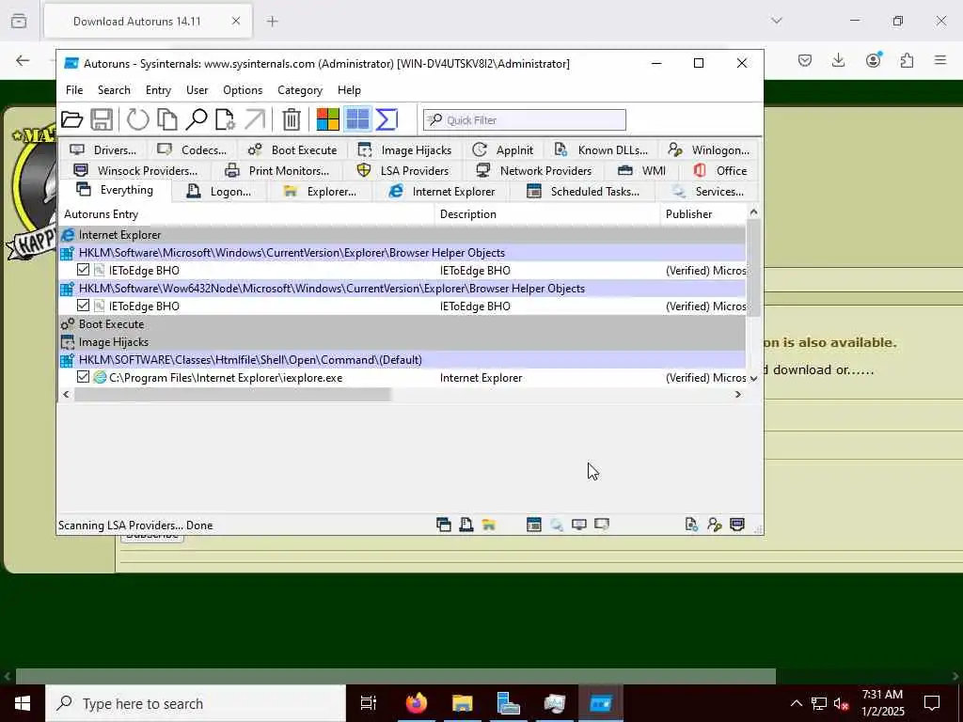Click the status bar Winsock Providers icon
Screen dimensions: 963x722
pyautogui.click(x=737, y=525)
